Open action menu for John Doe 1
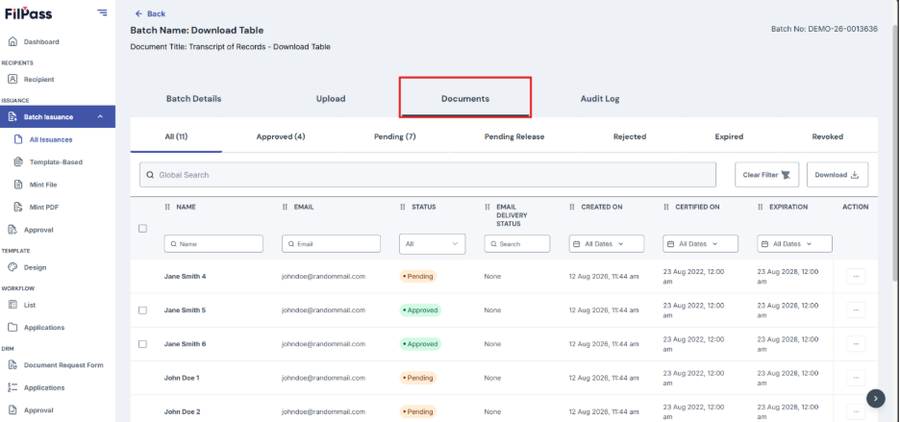Screen dimensions: 900x422 click(x=856, y=378)
